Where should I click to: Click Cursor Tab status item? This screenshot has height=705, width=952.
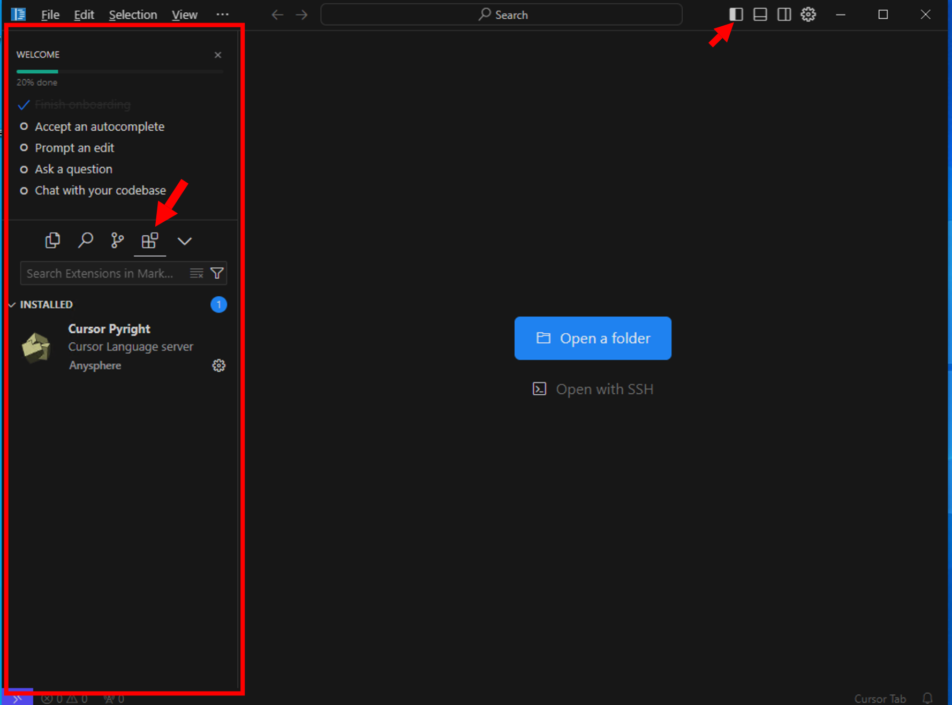(x=880, y=699)
